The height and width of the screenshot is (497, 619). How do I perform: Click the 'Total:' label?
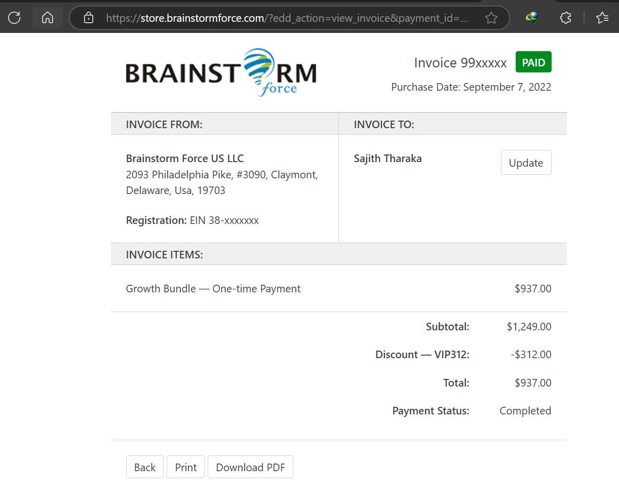(456, 383)
